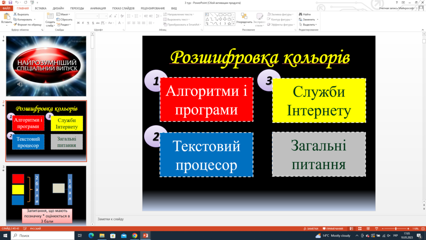Cut selection with Вырезать
The width and height of the screenshot is (426, 240).
(21, 15)
